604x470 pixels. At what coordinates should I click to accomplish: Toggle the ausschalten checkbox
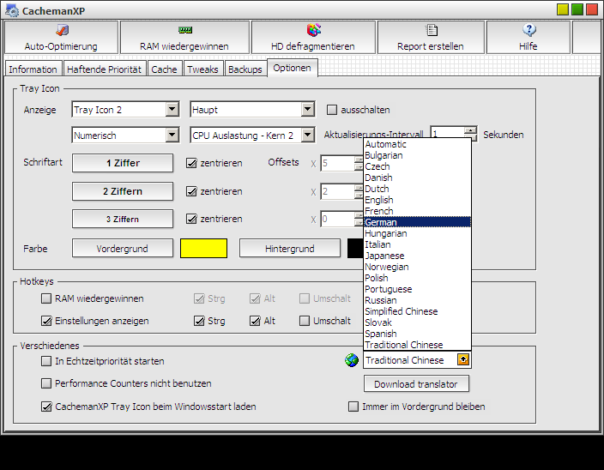point(332,110)
